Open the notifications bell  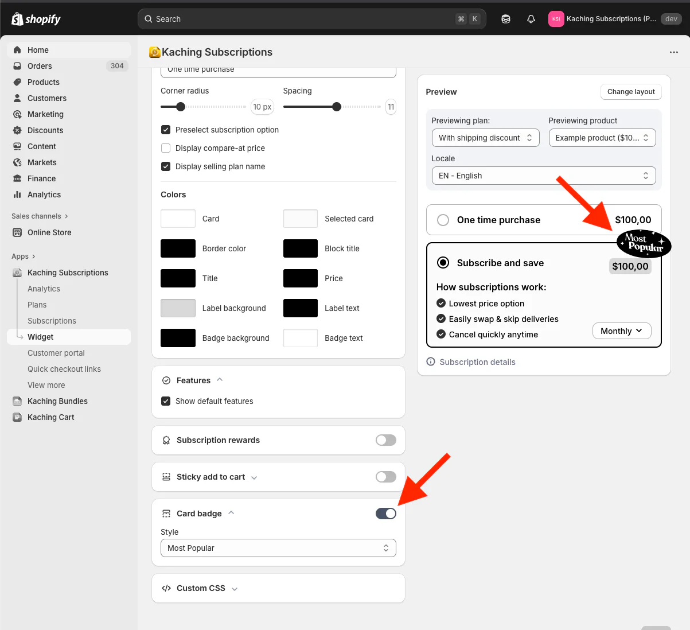(x=531, y=19)
